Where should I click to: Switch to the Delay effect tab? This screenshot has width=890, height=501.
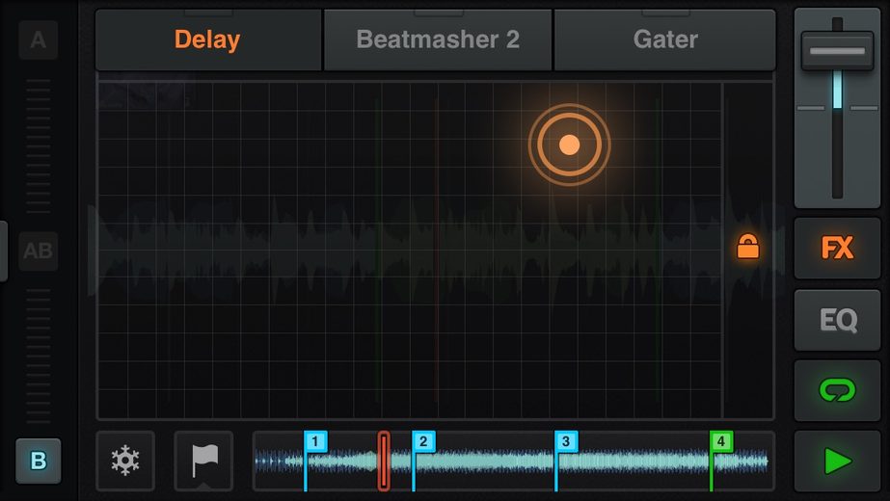(207, 40)
